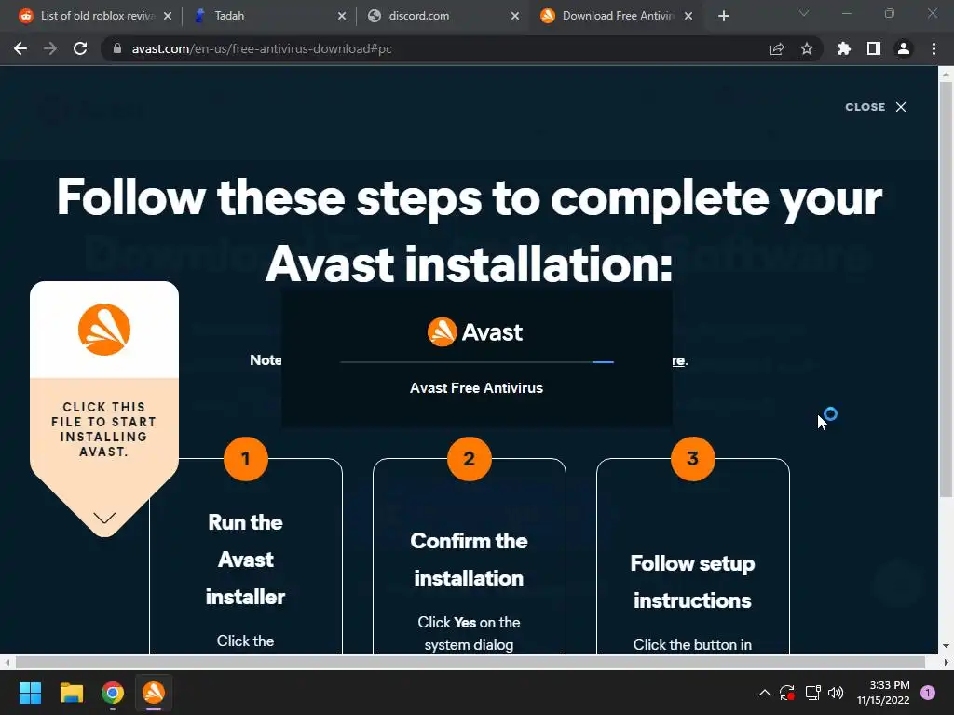The image size is (954, 715).
Task: Open Chrome profile avatar menu
Action: pos(904,48)
